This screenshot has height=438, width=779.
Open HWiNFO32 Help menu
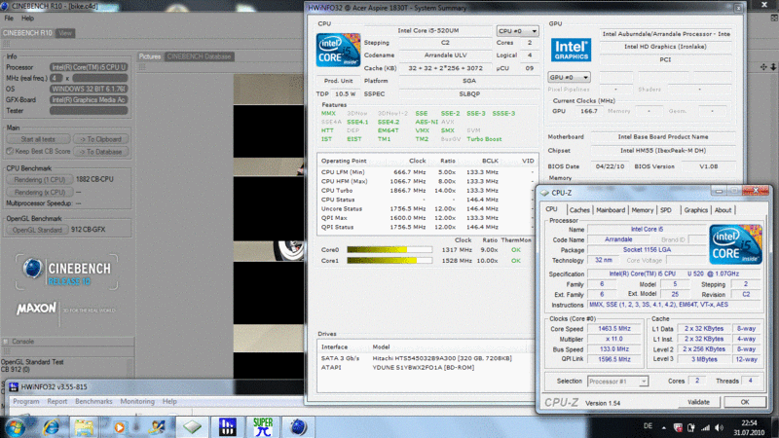(169, 401)
